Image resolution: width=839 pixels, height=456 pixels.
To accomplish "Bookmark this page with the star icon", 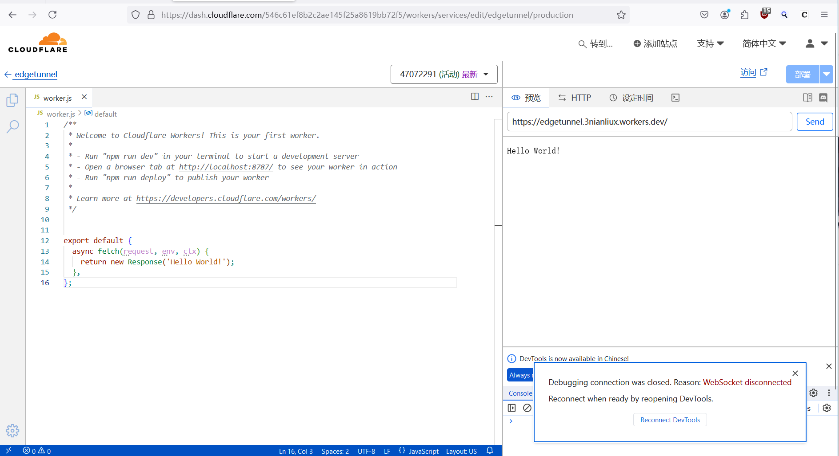I will point(621,15).
